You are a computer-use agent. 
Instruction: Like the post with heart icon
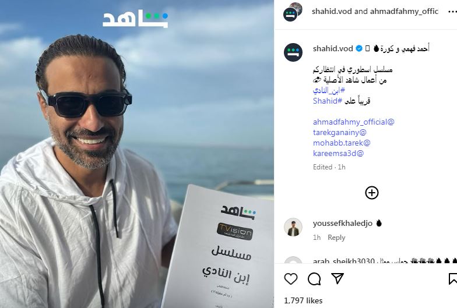tap(290, 279)
